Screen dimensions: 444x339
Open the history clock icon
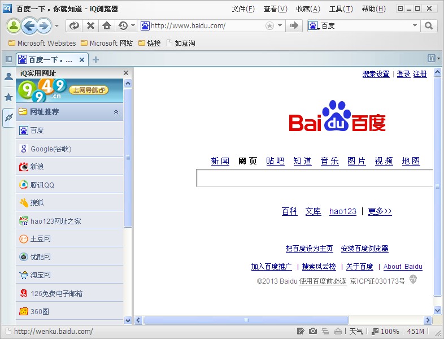point(123,26)
